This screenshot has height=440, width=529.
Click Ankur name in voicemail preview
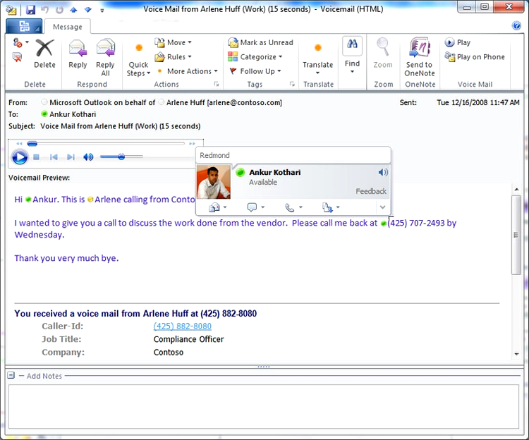pyautogui.click(x=45, y=200)
